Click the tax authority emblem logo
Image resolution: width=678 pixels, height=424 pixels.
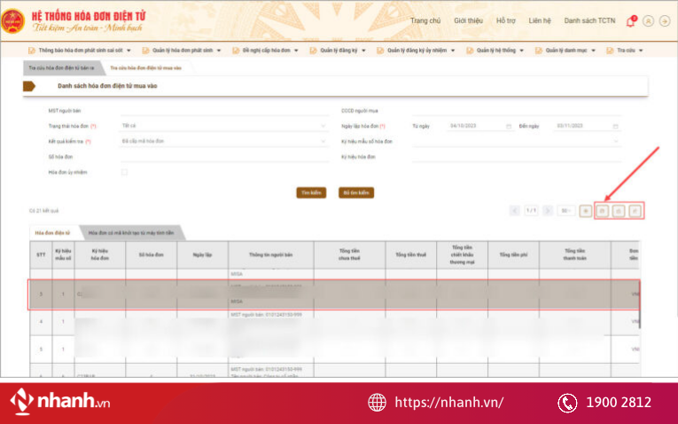[x=12, y=20]
